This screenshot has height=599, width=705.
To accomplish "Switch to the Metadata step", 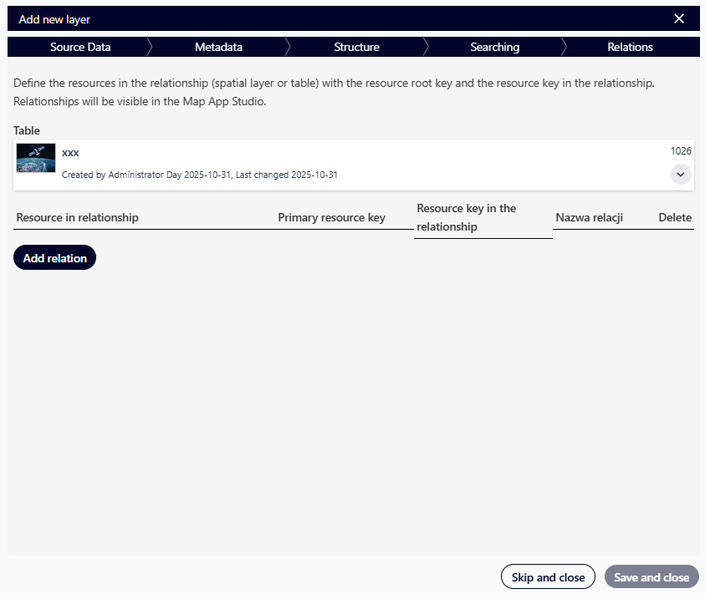I will (218, 47).
